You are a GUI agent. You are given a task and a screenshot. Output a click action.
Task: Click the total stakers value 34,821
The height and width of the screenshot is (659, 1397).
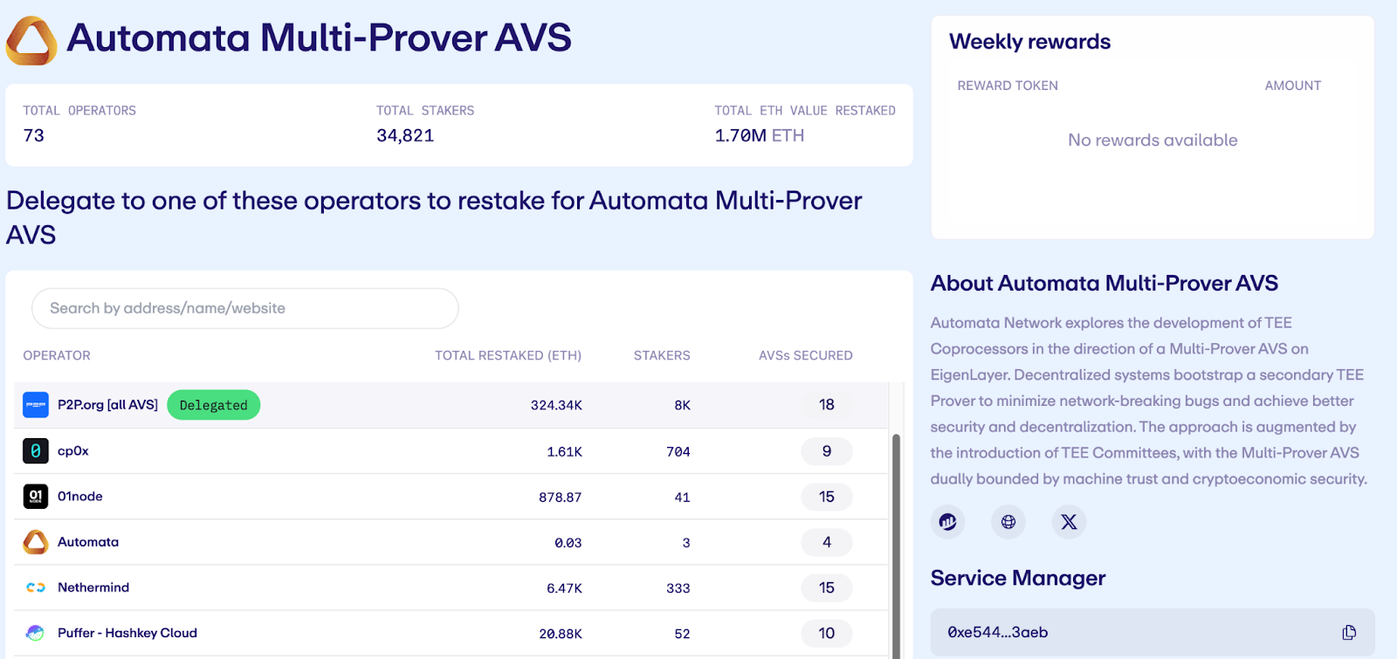click(405, 135)
